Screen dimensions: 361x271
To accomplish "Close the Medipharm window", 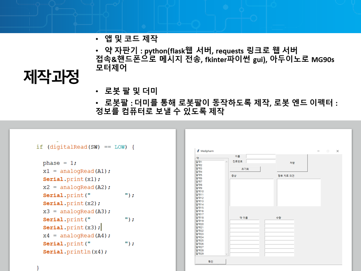I will [338, 151].
